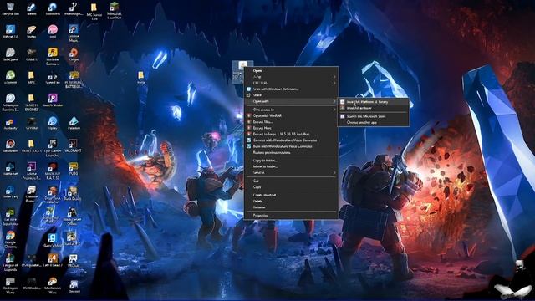Image resolution: width=535 pixels, height=301 pixels.
Task: Select the Origin desktop shortcut
Action: [x=74, y=54]
